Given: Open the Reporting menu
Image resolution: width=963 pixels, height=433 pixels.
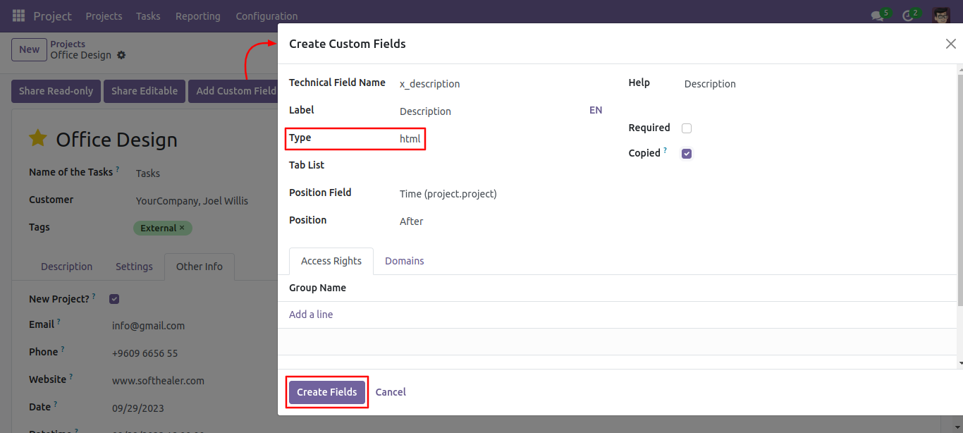Looking at the screenshot, I should coord(198,16).
